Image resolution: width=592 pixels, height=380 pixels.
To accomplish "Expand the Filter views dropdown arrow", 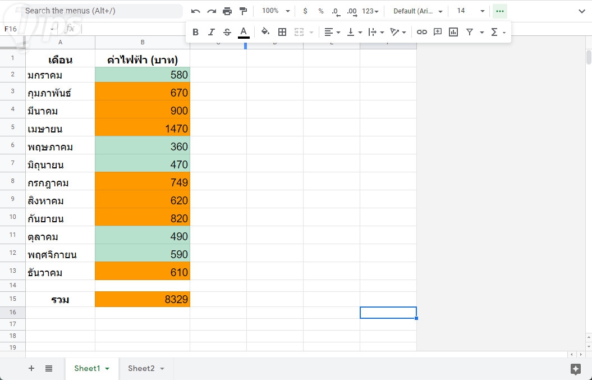I will coord(482,33).
